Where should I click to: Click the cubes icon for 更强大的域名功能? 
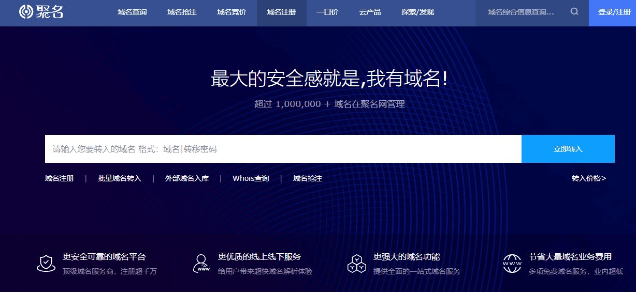[x=357, y=263]
